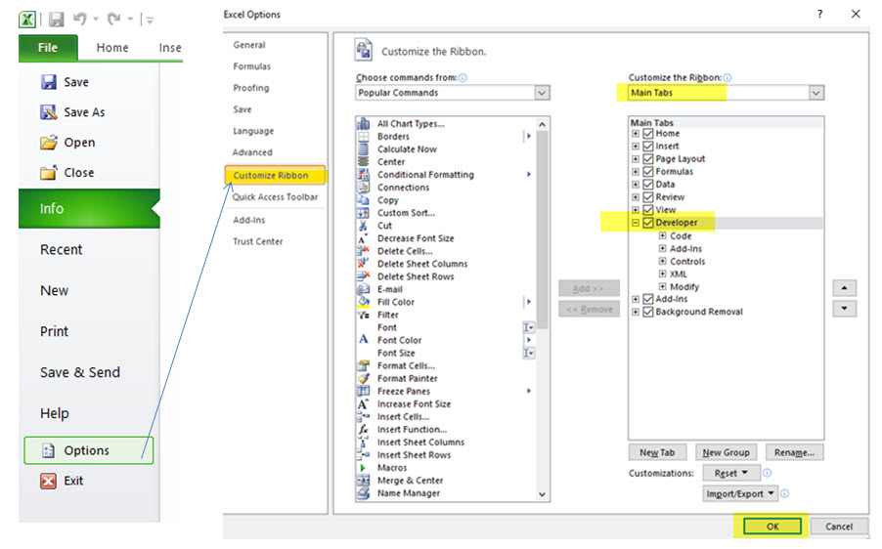Click the Cancel button
Screen dimensions: 882x549
pos(839,527)
